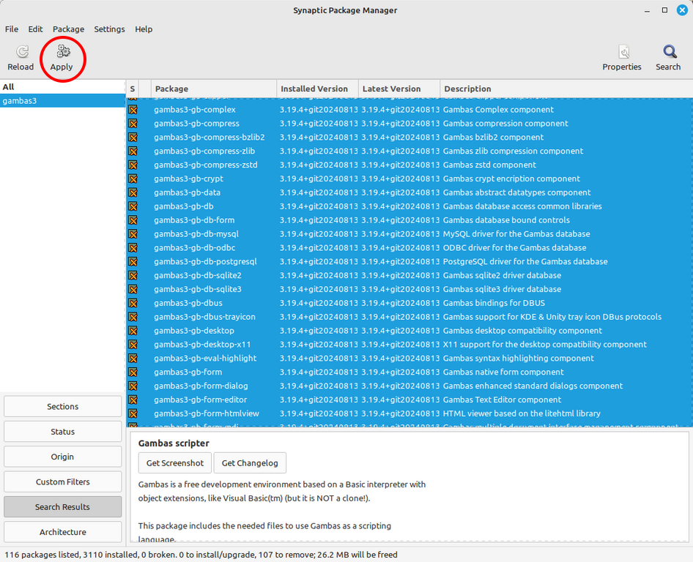Click the status icon beside gambas3-gb-db-form

click(133, 220)
